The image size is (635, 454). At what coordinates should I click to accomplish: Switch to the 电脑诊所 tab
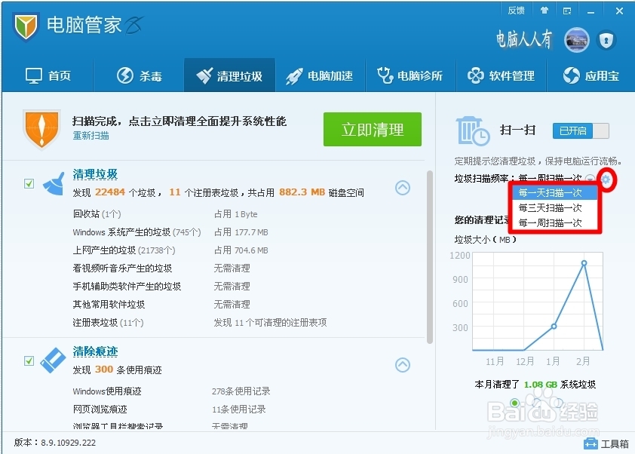coord(410,75)
